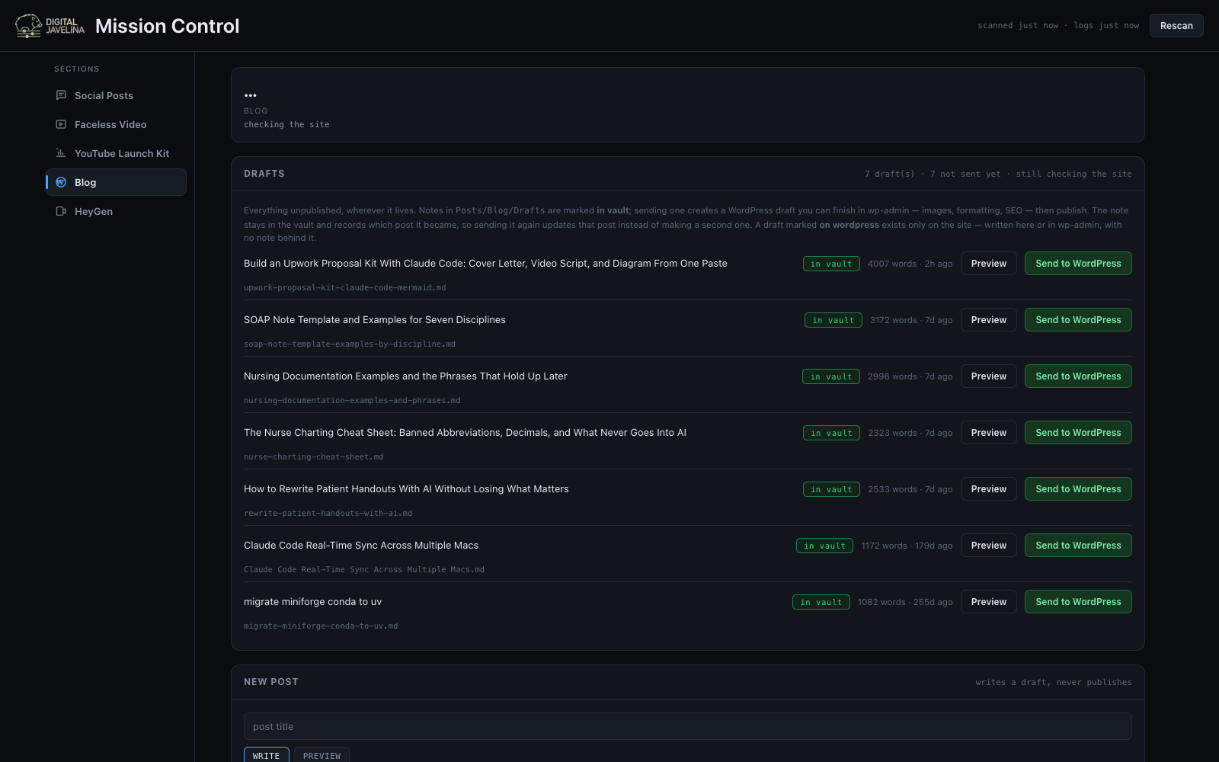Click the Digital Javelina logo
Screen dimensions: 1219x762
(x=50, y=26)
